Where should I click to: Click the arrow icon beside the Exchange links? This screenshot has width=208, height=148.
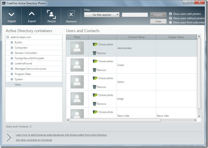(9, 138)
